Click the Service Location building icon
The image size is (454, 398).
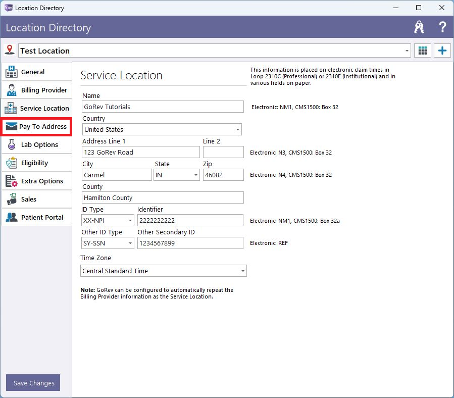pyautogui.click(x=11, y=108)
